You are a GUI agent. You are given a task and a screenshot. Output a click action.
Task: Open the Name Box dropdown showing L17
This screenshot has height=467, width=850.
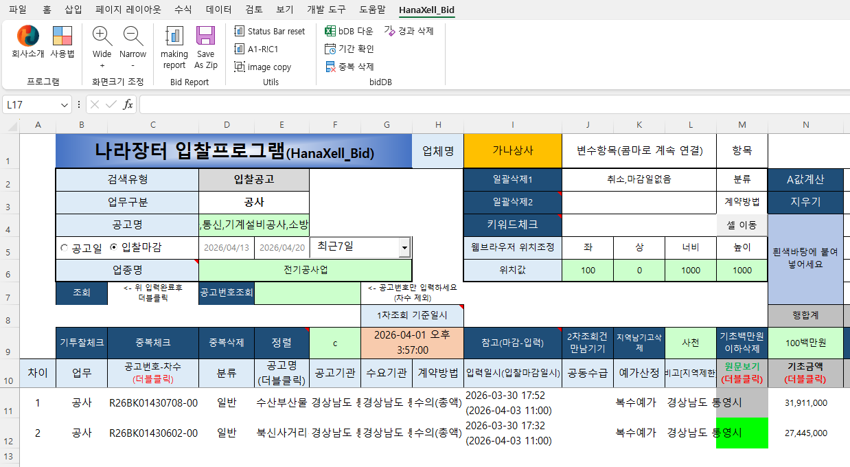[x=63, y=104]
